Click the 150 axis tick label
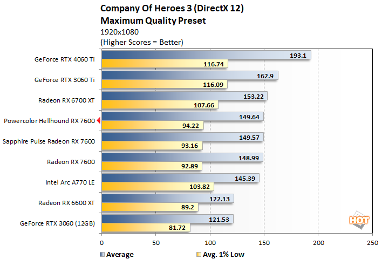This screenshot has width=382, height=259. 264,243
